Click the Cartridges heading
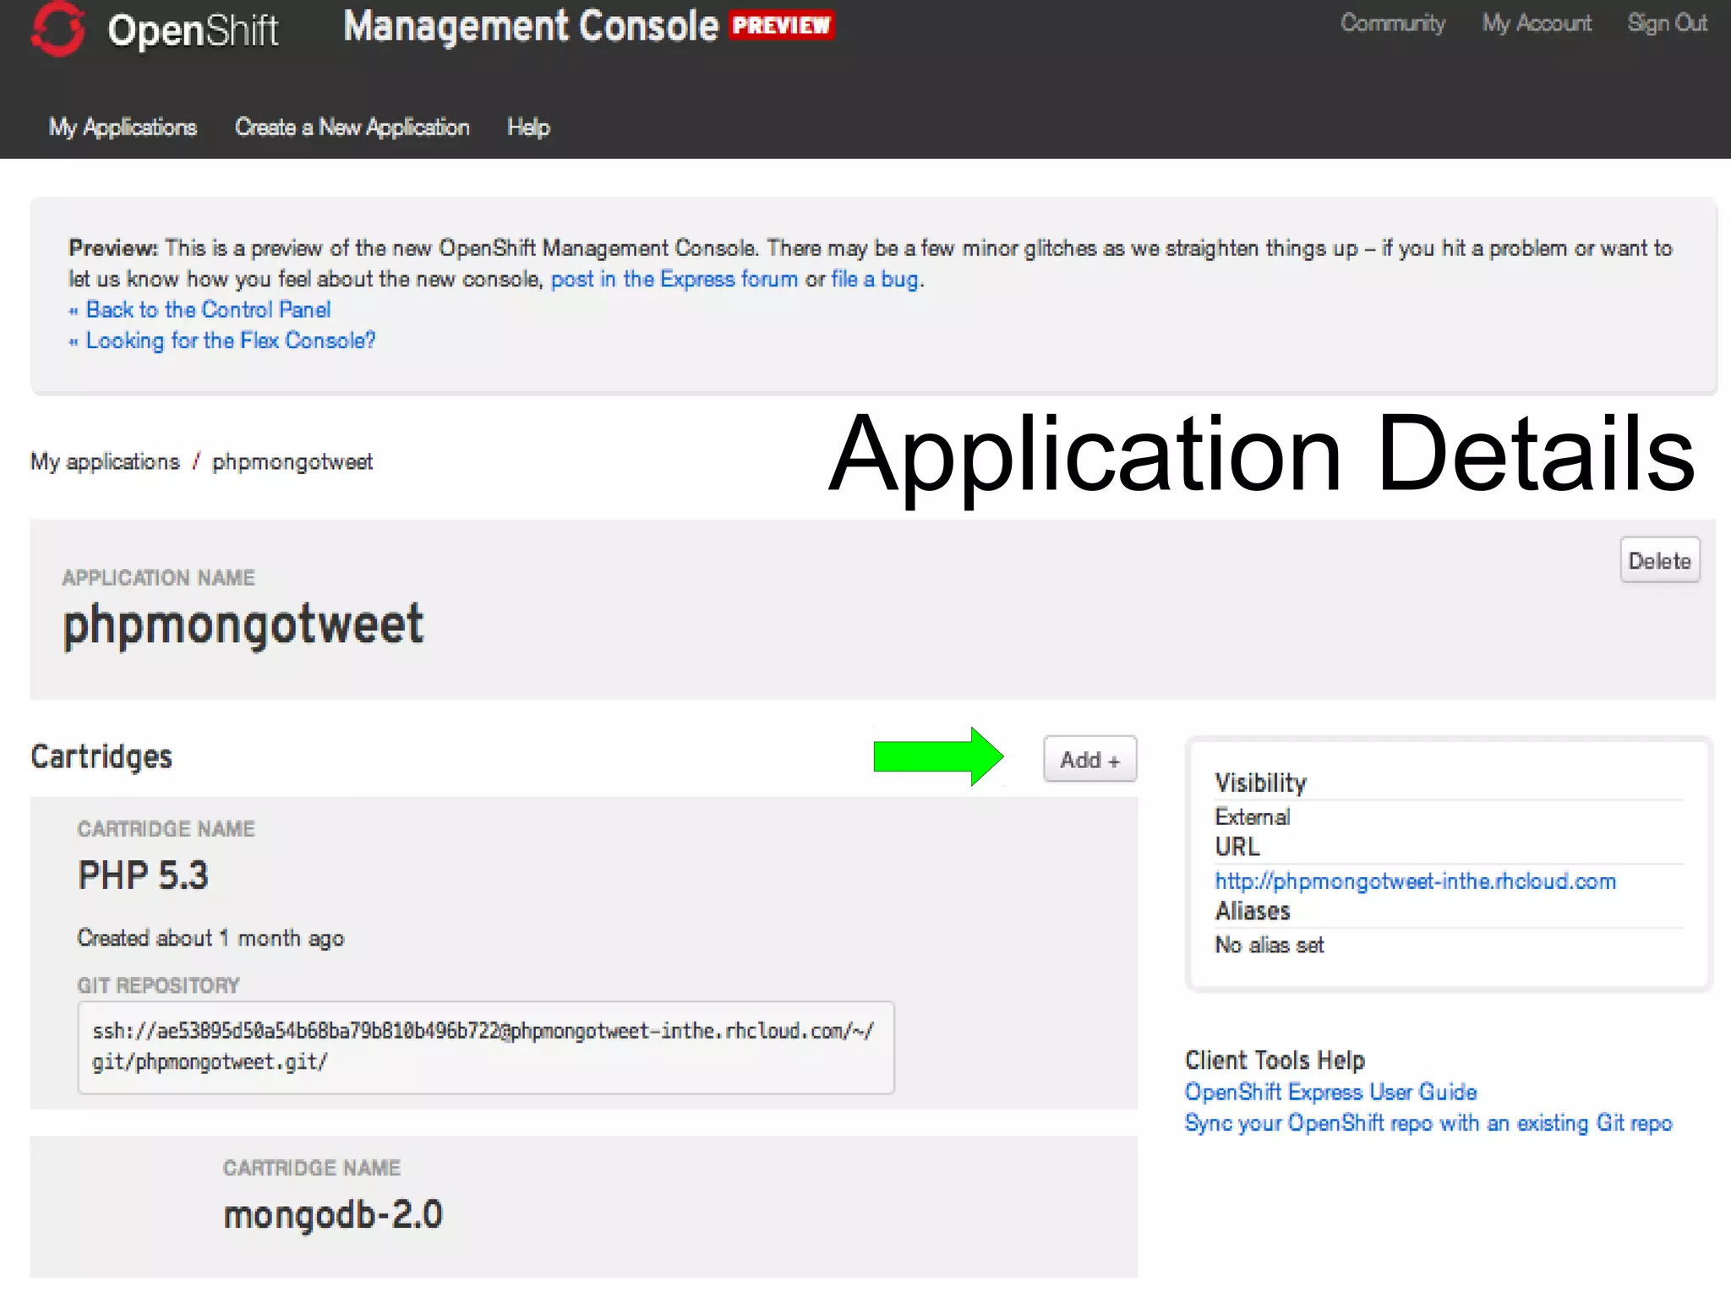1731x1298 pixels. pyautogui.click(x=101, y=756)
